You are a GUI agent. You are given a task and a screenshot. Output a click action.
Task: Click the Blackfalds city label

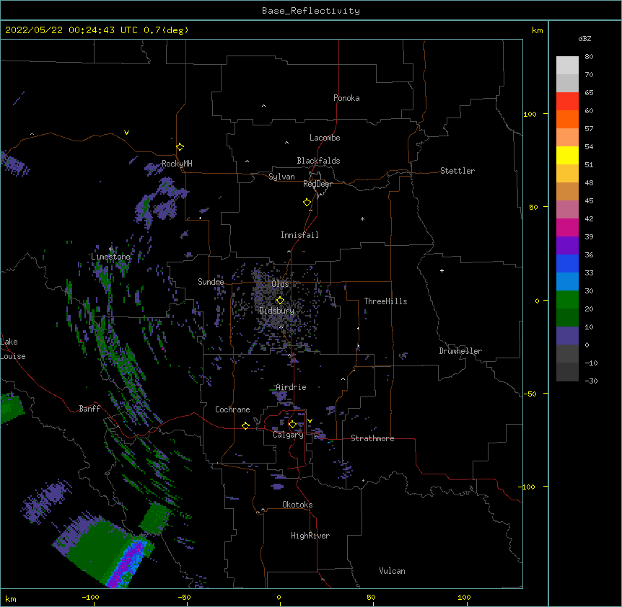(x=318, y=161)
